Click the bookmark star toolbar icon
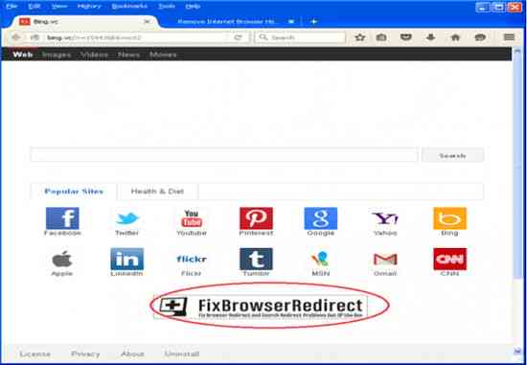Viewport: 527px width, 365px height. tap(360, 37)
